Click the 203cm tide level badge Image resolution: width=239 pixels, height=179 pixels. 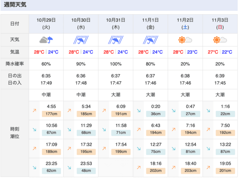(190, 171)
